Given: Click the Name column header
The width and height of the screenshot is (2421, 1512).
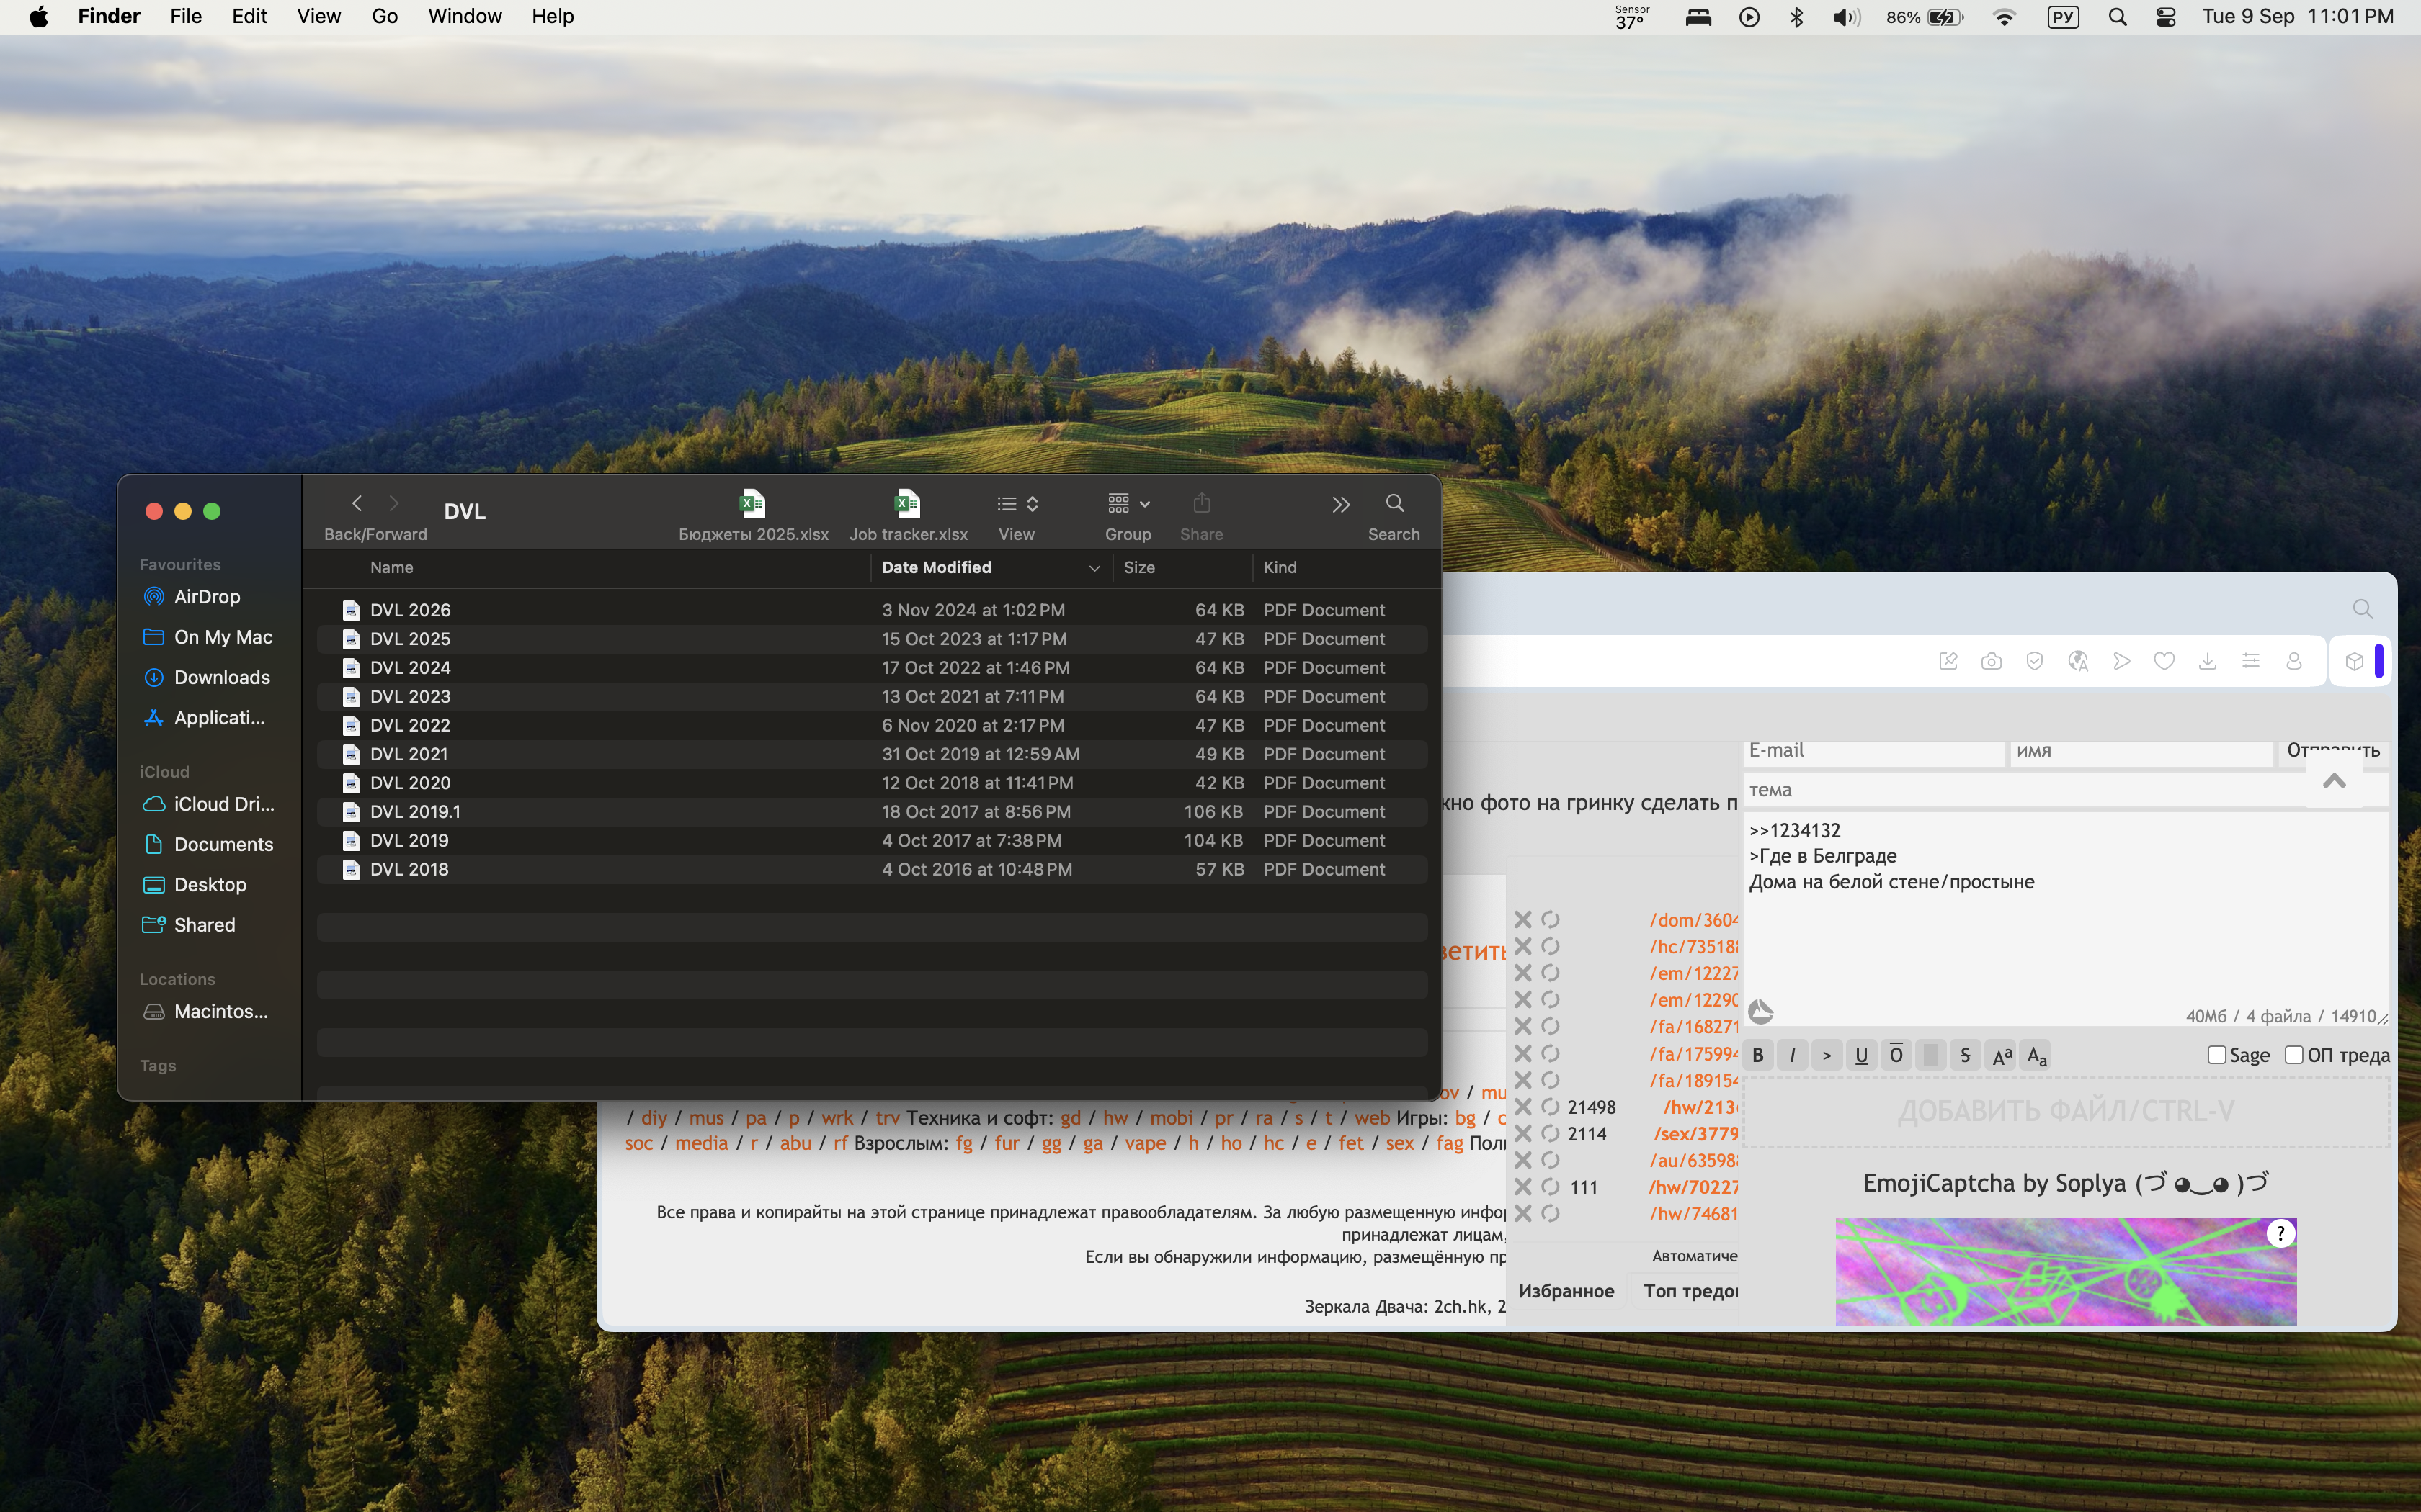Looking at the screenshot, I should pyautogui.click(x=391, y=567).
